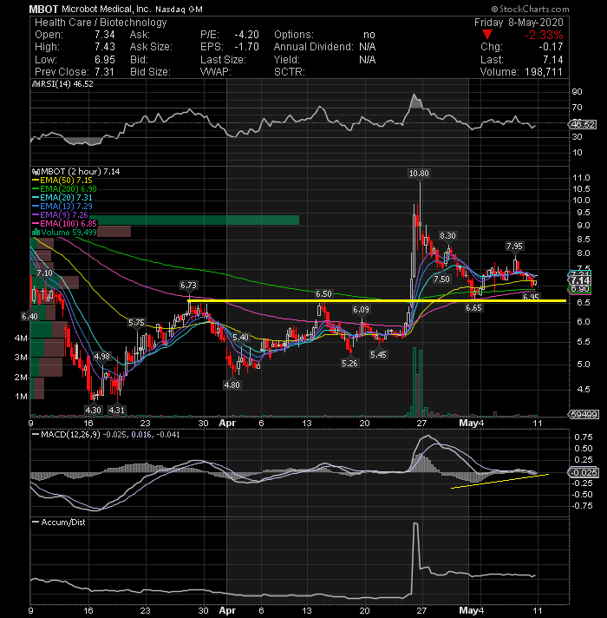Click the 6.50 label above the yellow line

(x=323, y=294)
